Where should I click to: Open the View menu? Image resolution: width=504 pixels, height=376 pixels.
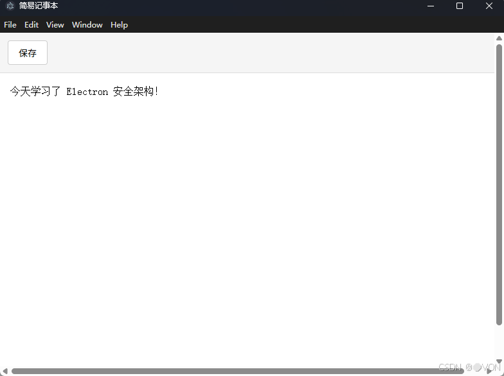pyautogui.click(x=55, y=24)
